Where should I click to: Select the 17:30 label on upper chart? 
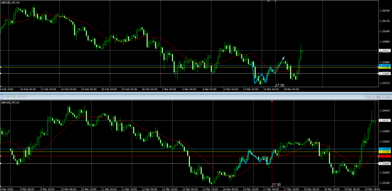tap(280, 85)
